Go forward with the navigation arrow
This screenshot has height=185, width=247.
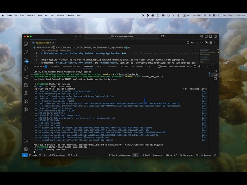tap(80, 37)
